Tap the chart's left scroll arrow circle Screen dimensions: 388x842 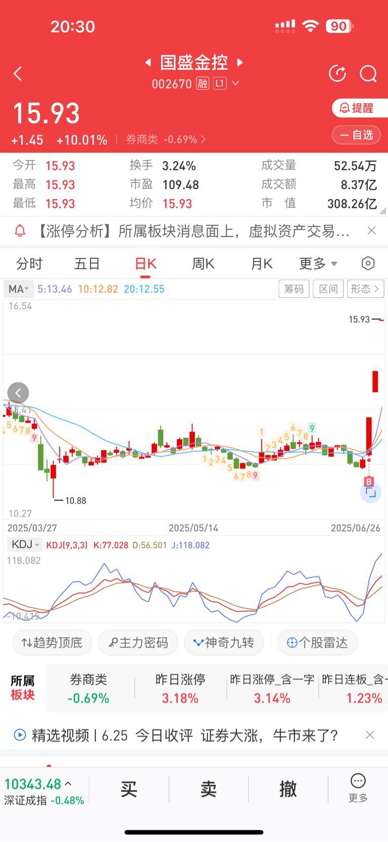pos(18,393)
